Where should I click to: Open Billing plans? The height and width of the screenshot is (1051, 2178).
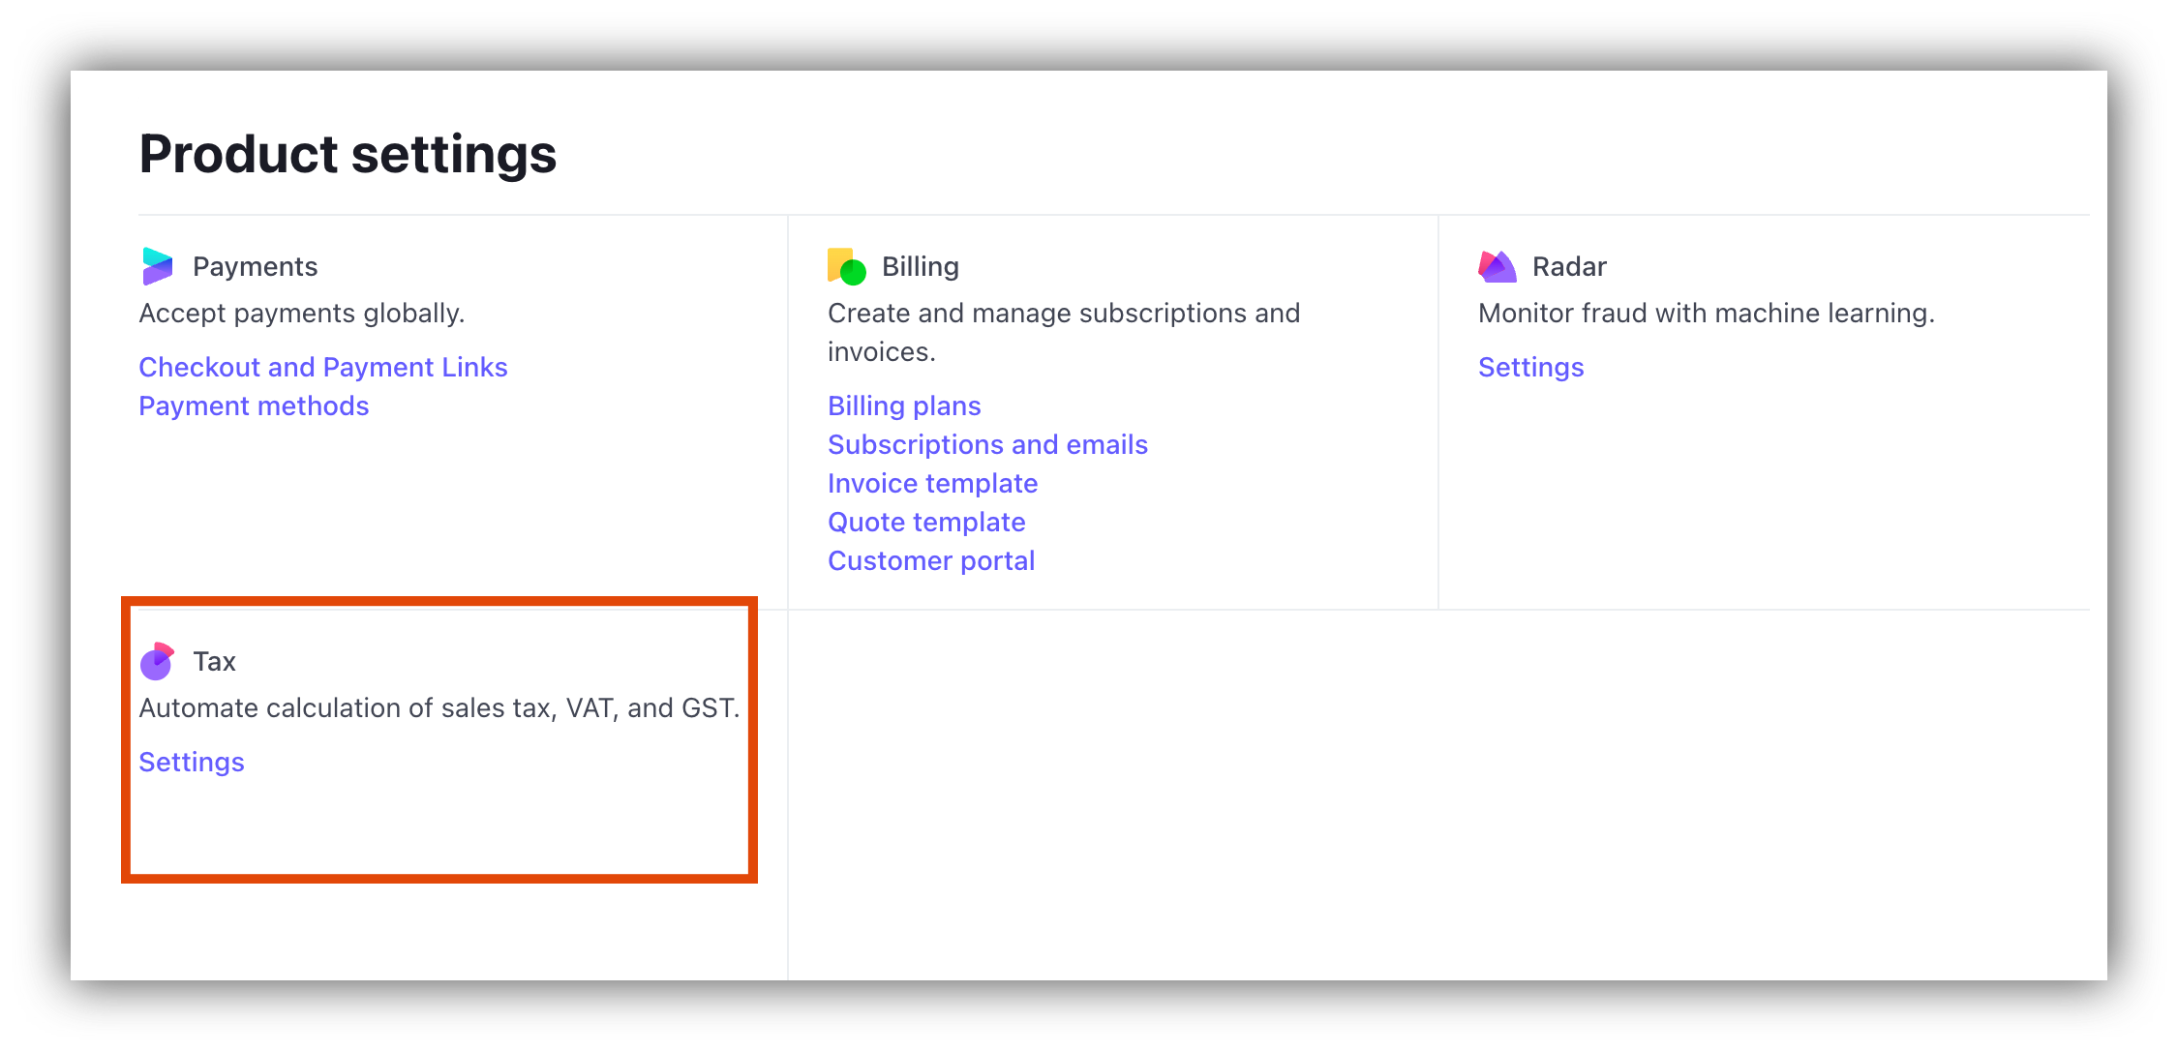(904, 405)
